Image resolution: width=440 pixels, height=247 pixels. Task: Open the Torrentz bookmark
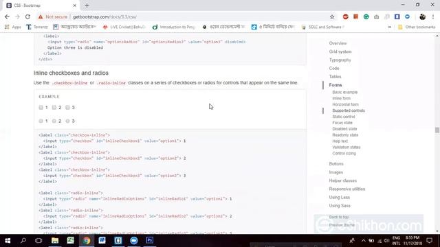36,27
